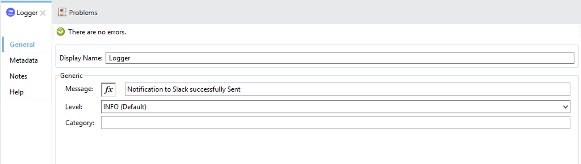Click the Problems view icon

62,12
